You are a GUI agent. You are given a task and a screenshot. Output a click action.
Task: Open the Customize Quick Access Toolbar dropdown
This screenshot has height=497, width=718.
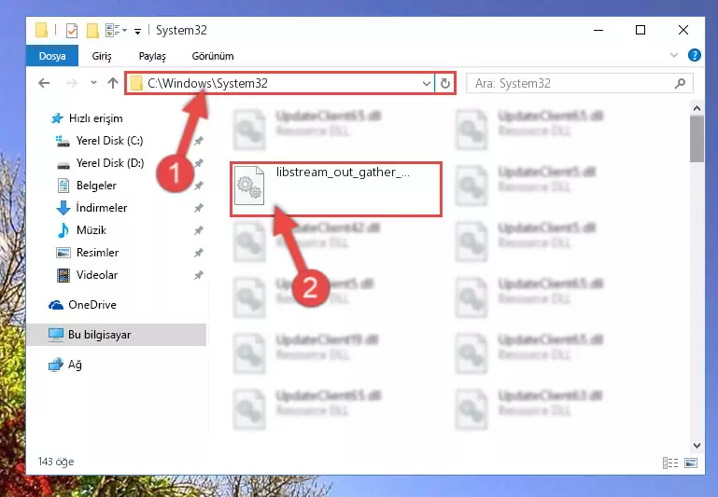pos(137,31)
